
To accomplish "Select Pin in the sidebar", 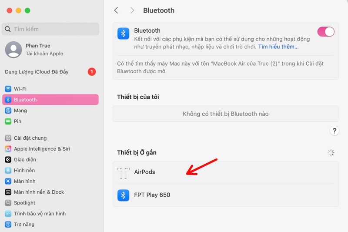I will [50, 121].
